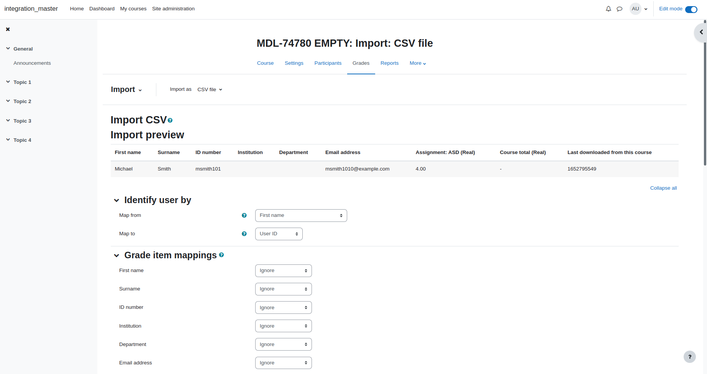Screen dimensions: 707x374
Task: Open the Map to User ID select
Action: point(279,234)
